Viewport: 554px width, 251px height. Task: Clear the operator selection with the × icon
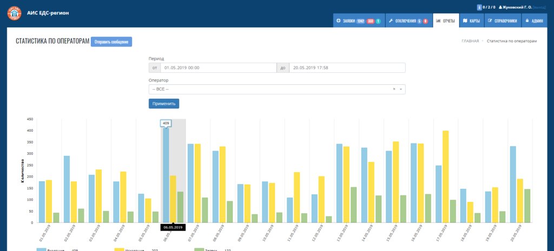[x=394, y=89]
